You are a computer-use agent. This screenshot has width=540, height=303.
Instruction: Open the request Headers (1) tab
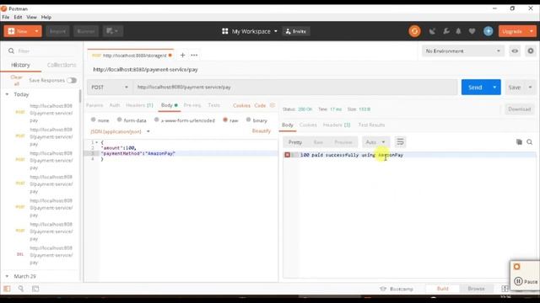[x=139, y=105]
